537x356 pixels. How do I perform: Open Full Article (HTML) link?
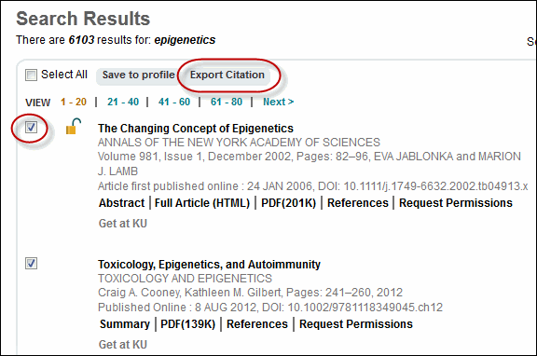point(202,203)
